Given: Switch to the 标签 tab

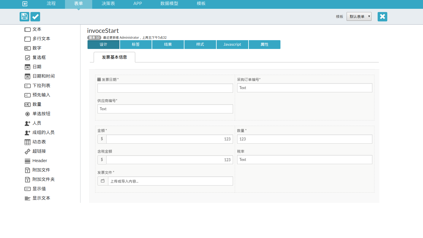Looking at the screenshot, I should click(136, 45).
